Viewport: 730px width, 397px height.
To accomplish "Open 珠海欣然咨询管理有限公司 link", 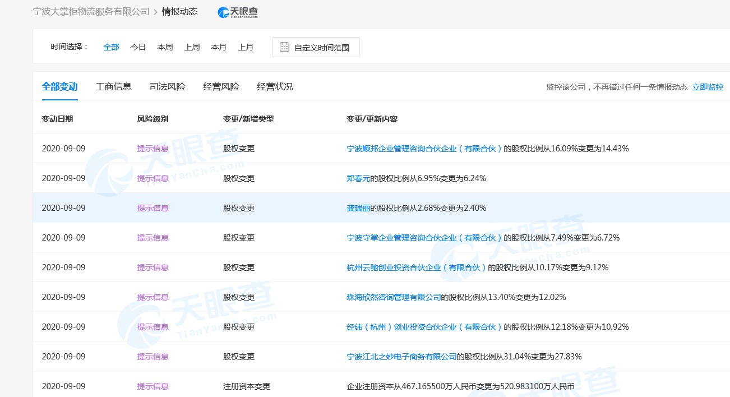I will click(394, 297).
